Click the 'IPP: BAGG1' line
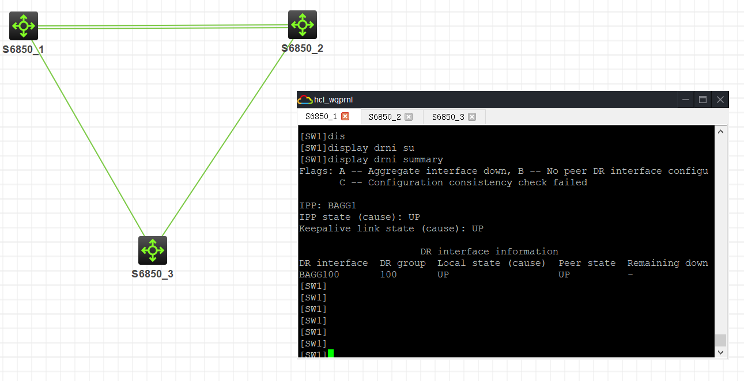 click(328, 205)
